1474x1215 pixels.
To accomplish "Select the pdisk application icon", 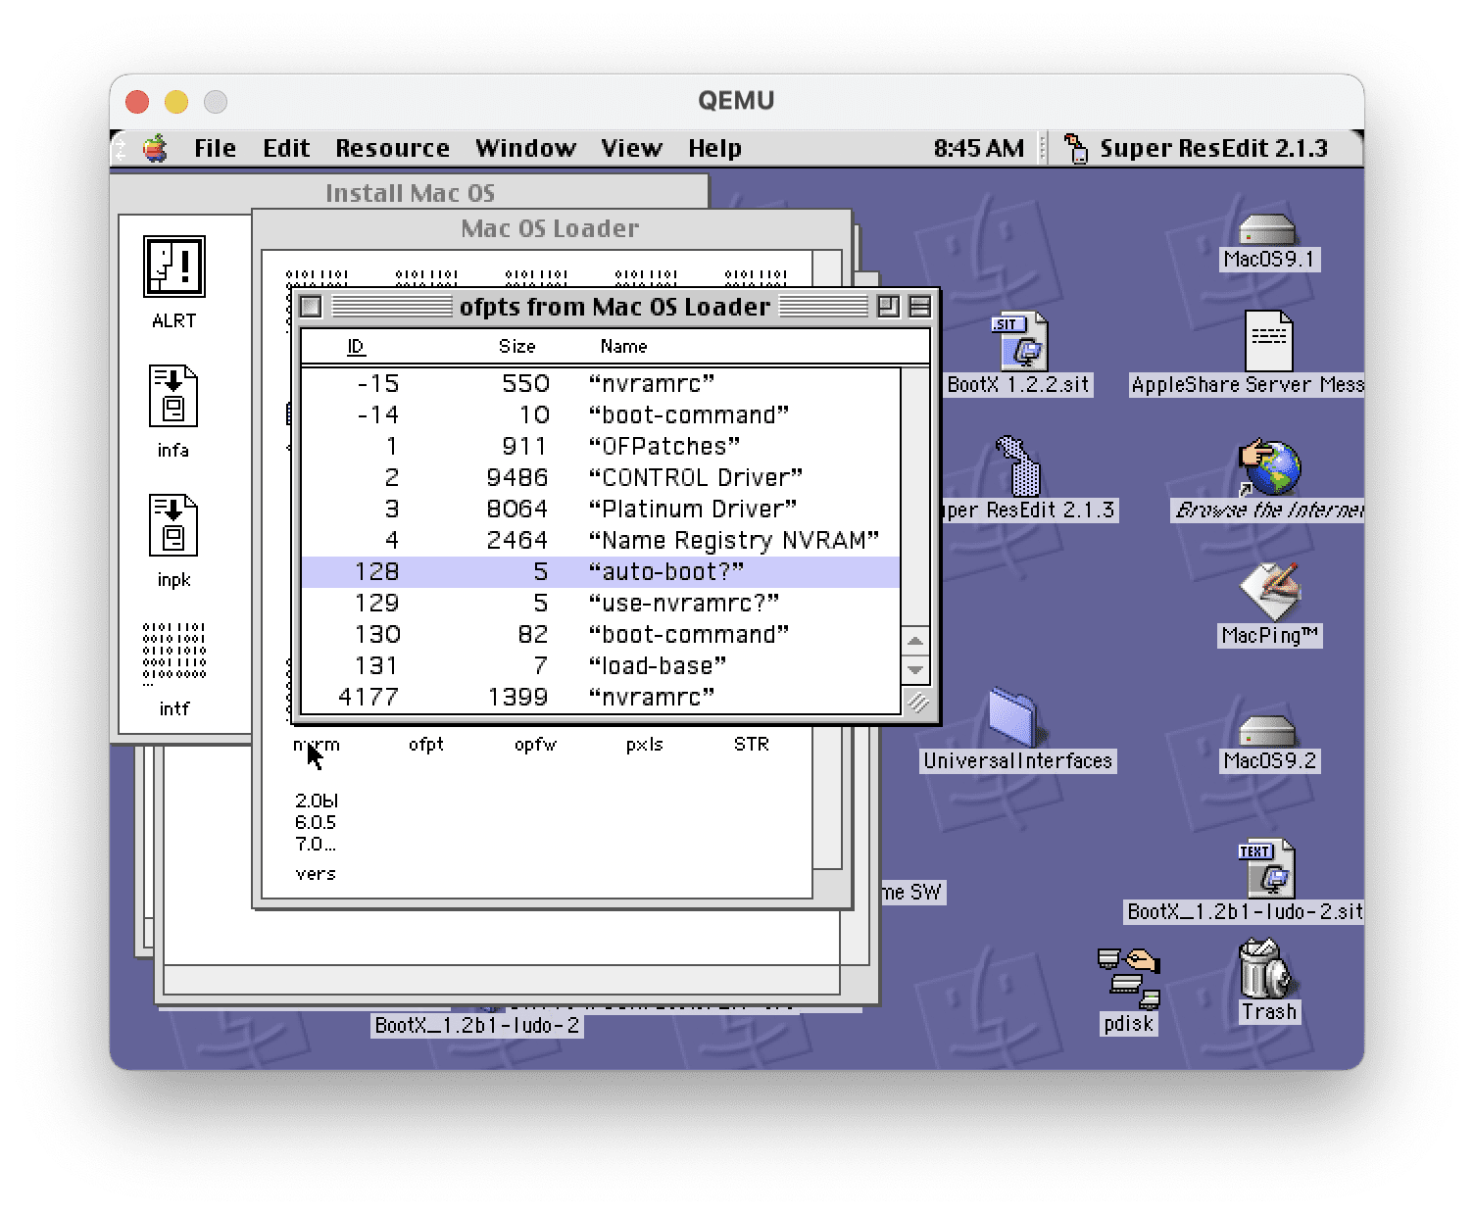I will [1128, 978].
